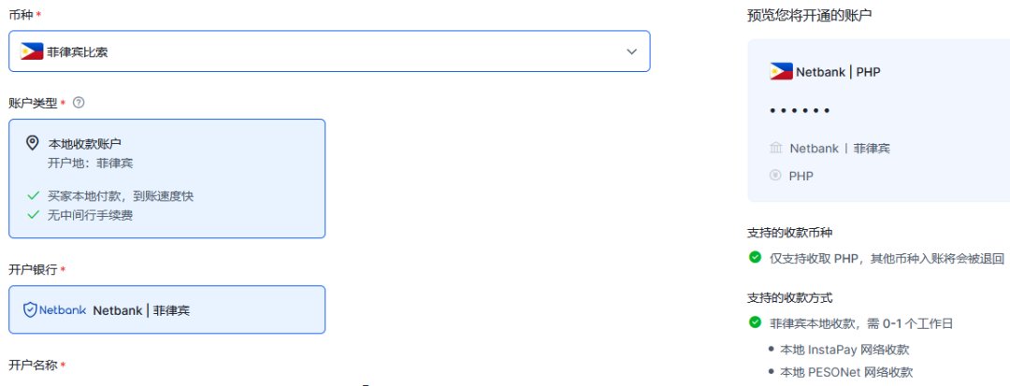Click the green check next to 菲律宾本地收款

tap(755, 322)
